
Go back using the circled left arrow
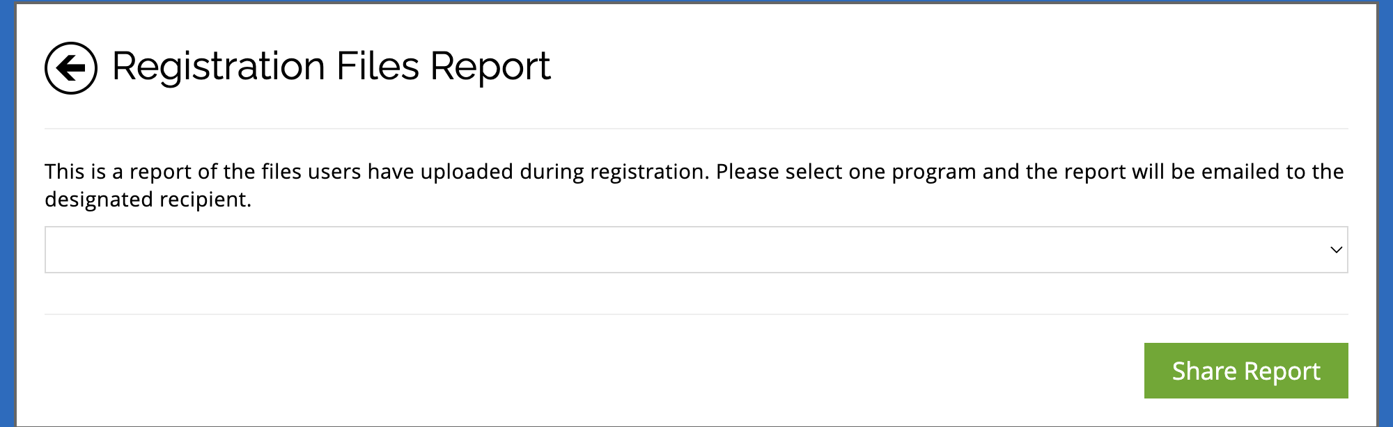(x=71, y=68)
